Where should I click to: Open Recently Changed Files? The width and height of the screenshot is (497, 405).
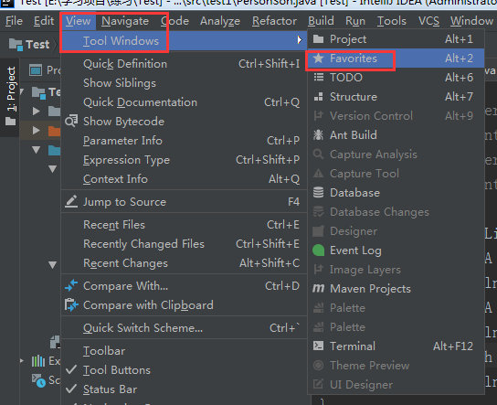[184, 243]
